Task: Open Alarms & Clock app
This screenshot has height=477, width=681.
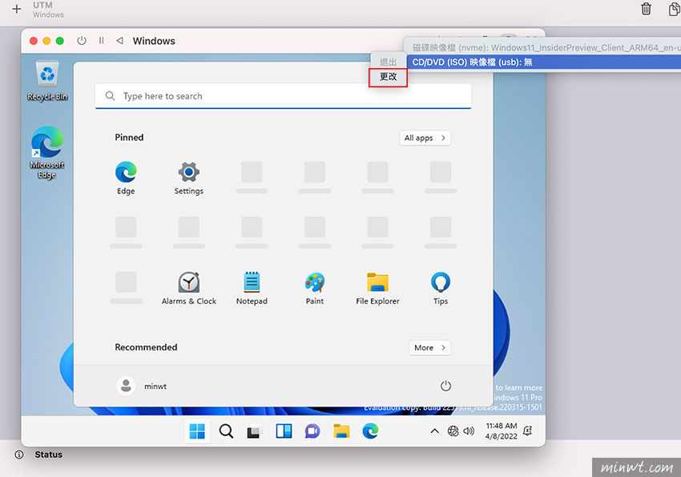Action: coord(189,289)
